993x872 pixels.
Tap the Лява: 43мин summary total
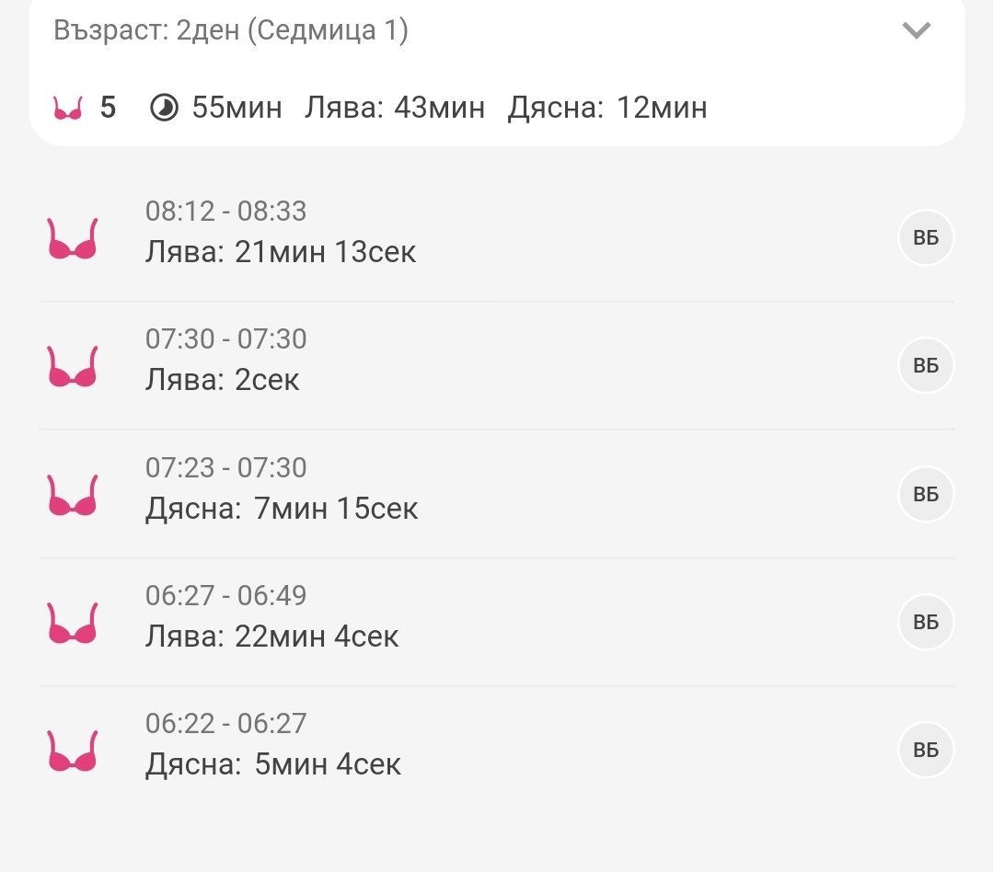[395, 109]
